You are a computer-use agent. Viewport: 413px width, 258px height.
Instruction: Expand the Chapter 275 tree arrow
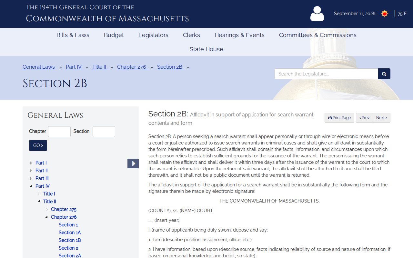(47, 209)
